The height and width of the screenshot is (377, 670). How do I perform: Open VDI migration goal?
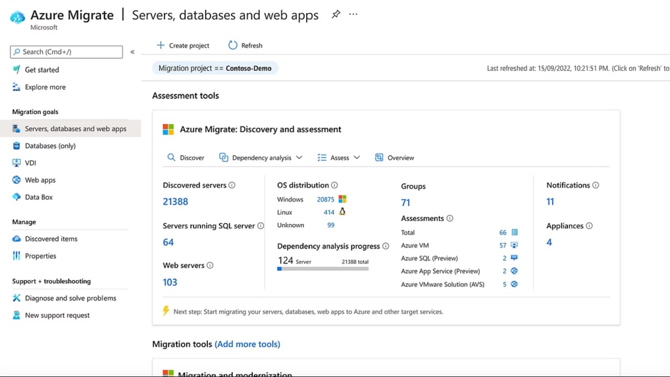[30, 163]
